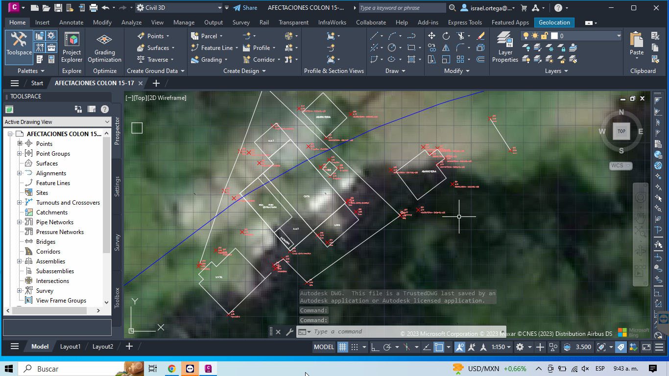
Task: Expand the Point Groups tree node
Action: point(20,153)
